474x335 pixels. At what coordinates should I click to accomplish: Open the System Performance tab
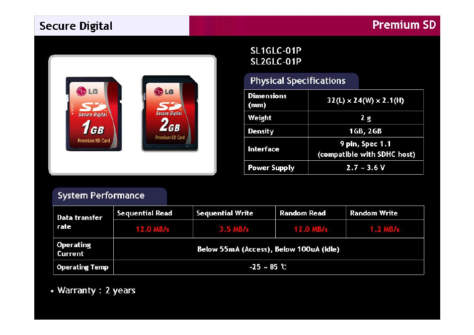pyautogui.click(x=109, y=196)
